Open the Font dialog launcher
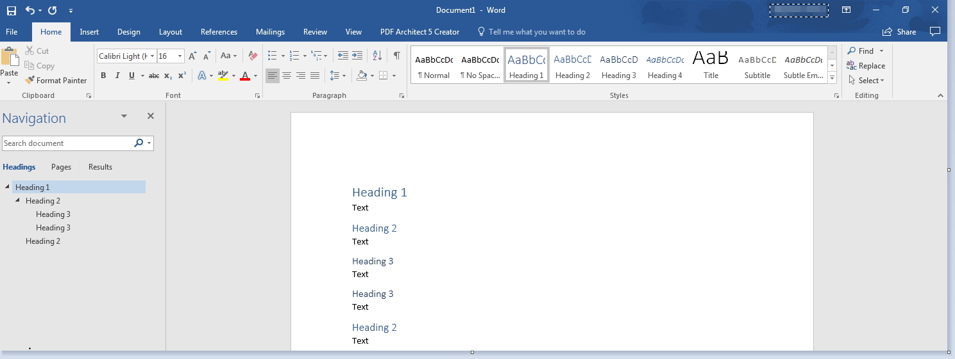 (x=257, y=96)
